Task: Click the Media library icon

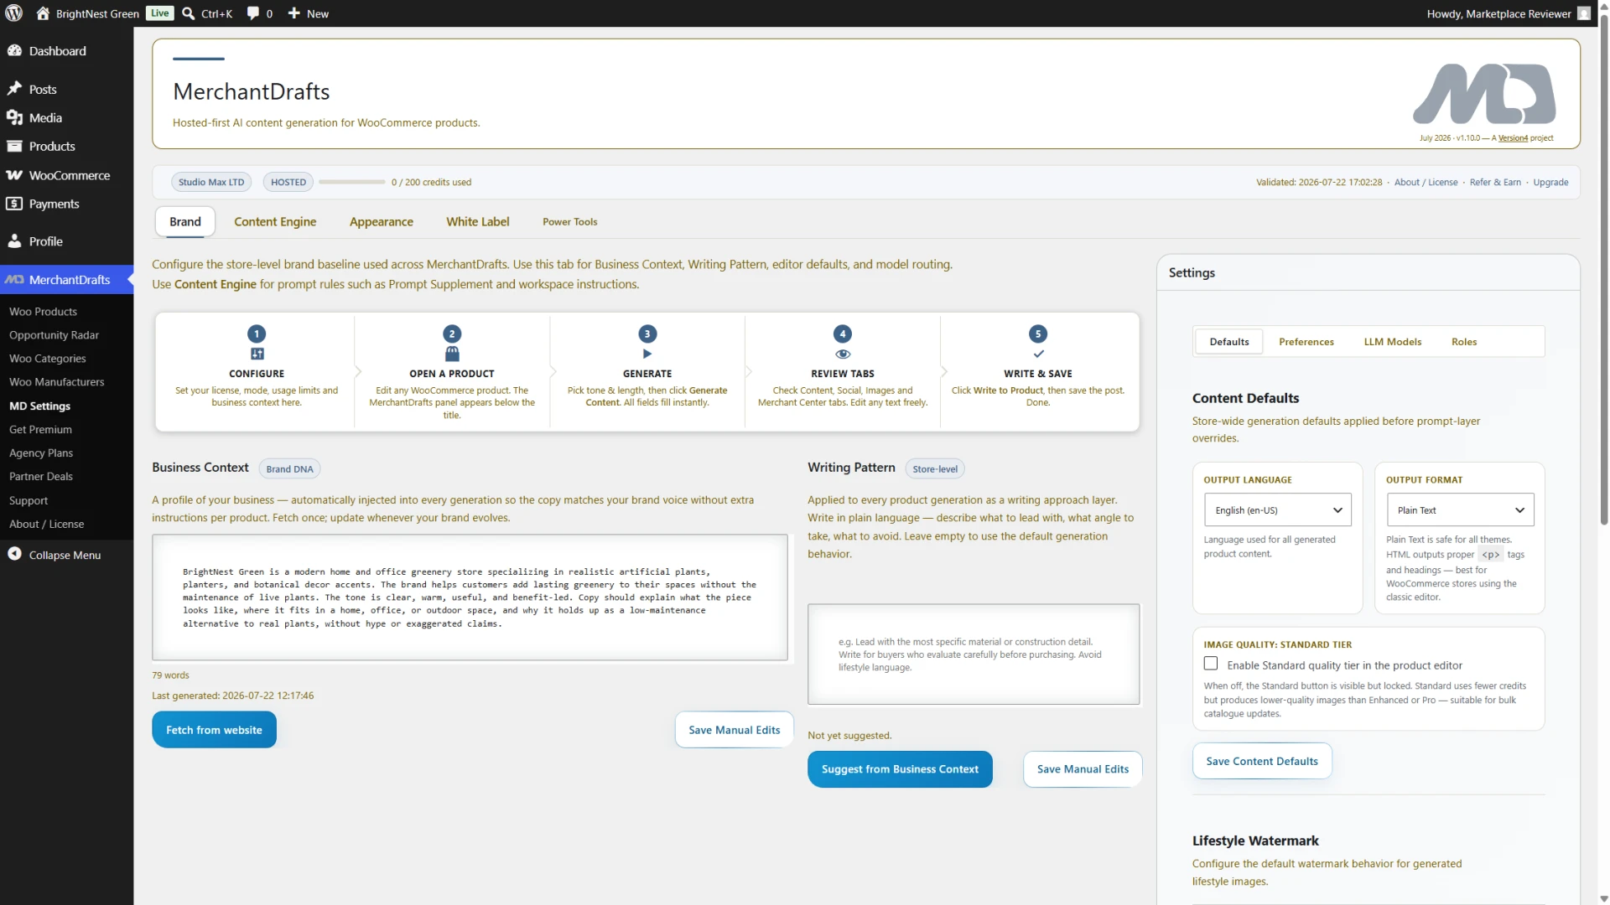Action: (14, 117)
